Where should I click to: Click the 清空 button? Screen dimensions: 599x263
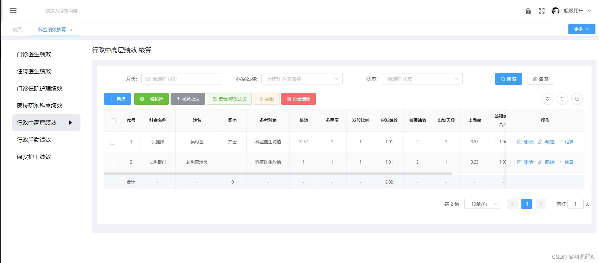(541, 79)
